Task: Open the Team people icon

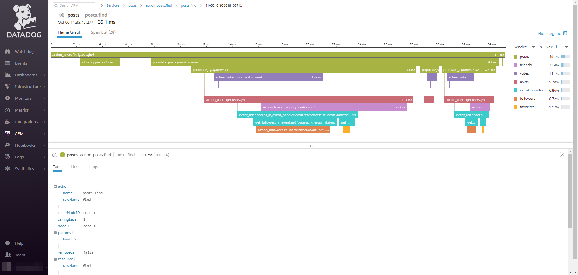Action: (x=8, y=255)
